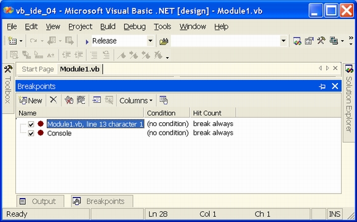The width and height of the screenshot is (357, 222).
Task: Delete selected breakpoint with X icon
Action: [x=54, y=100]
